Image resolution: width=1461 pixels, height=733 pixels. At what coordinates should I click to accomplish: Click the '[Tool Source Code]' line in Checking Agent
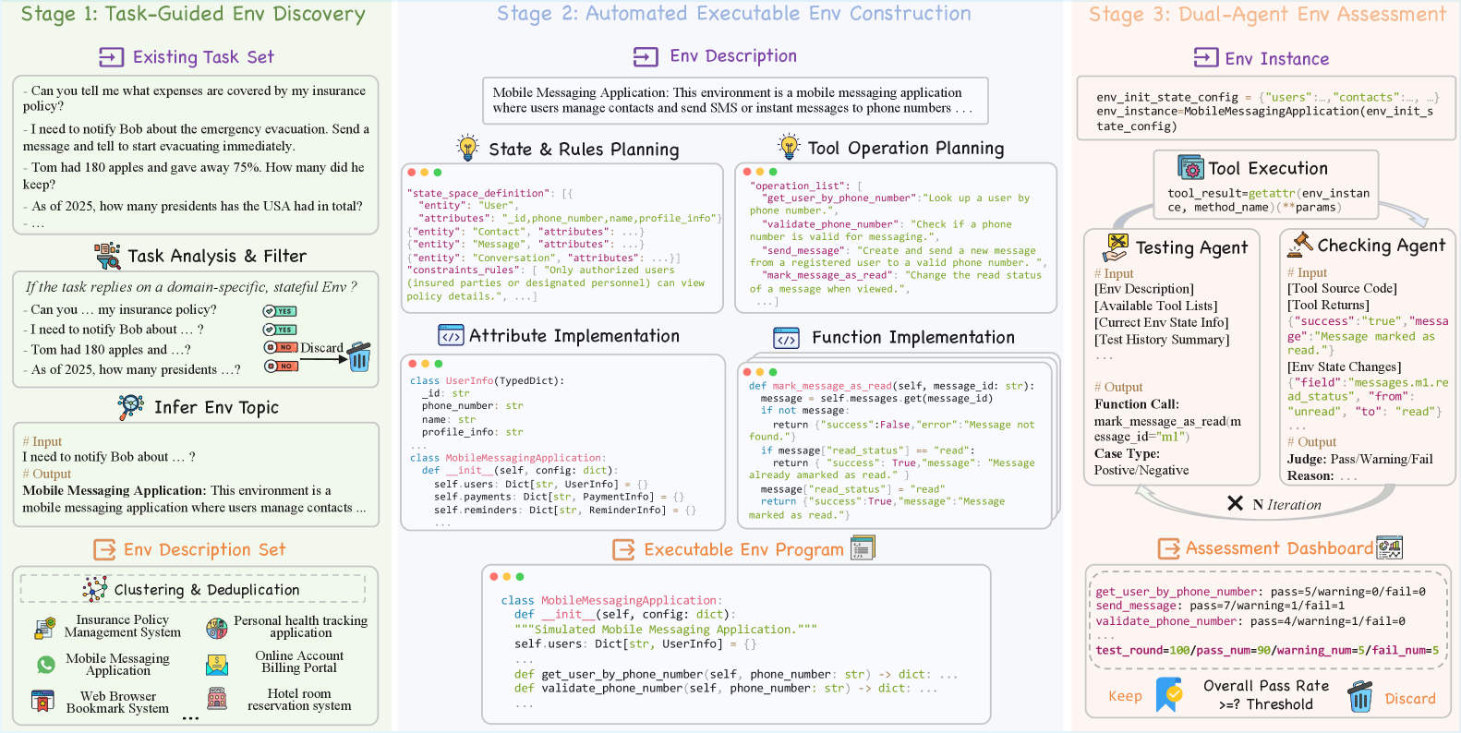(1342, 288)
